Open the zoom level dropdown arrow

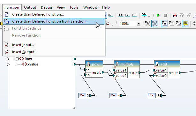coord(139,24)
